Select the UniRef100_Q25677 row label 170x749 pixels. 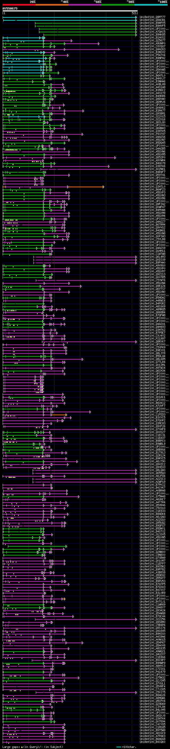click(x=152, y=40)
